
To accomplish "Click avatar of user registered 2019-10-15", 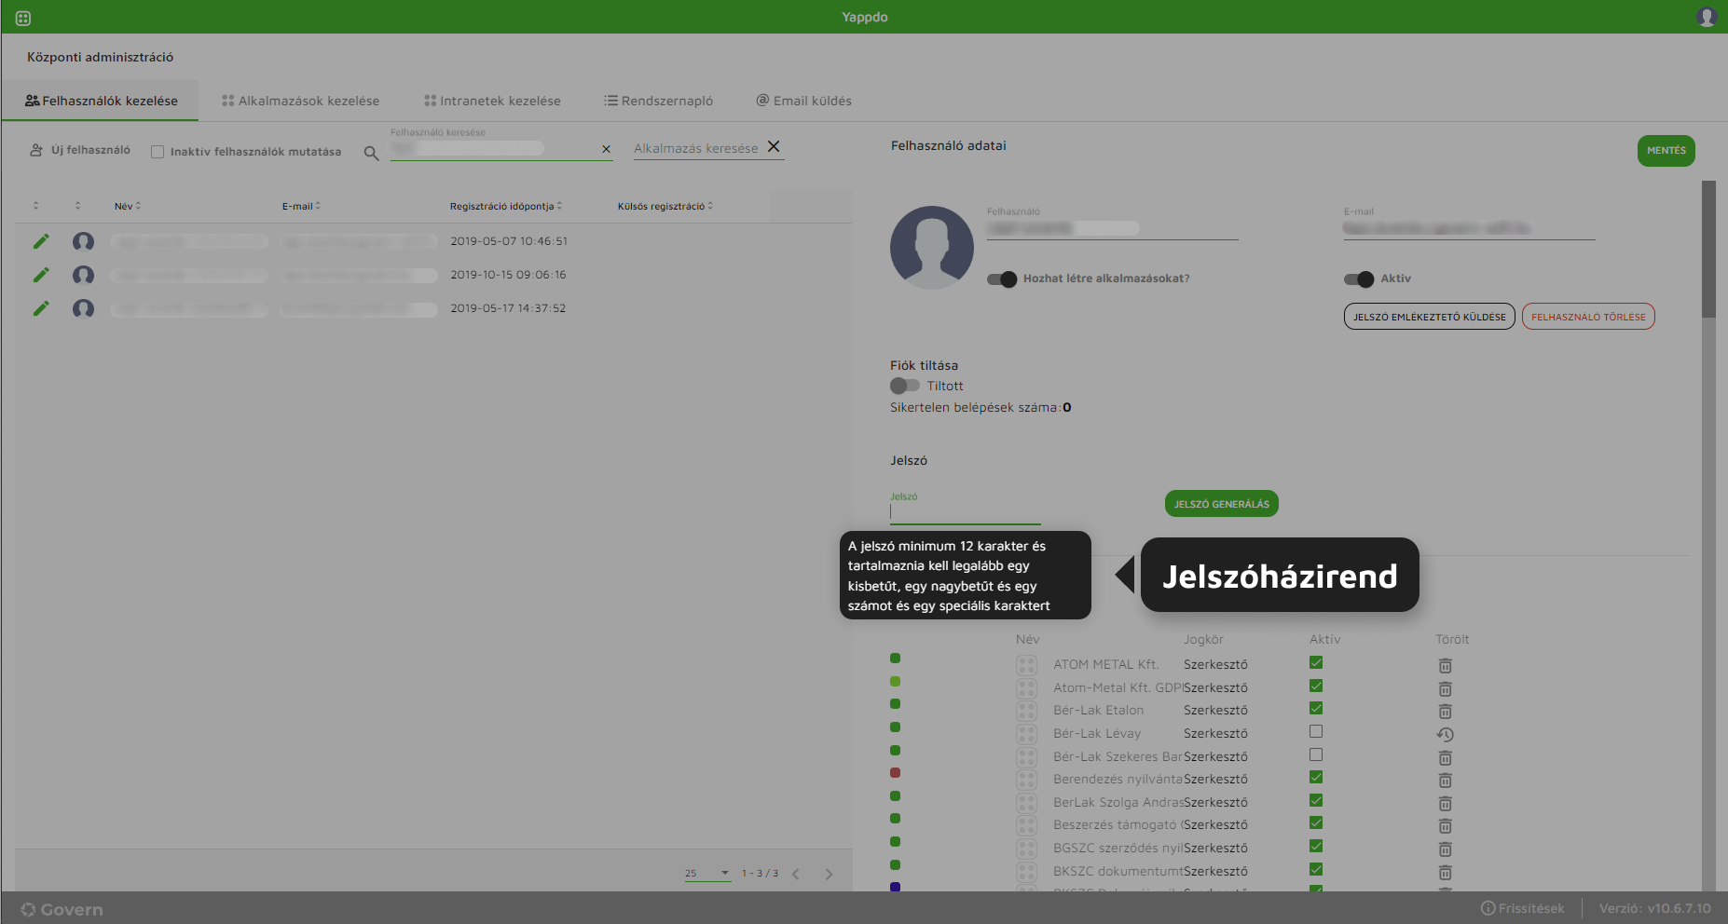I will click(83, 275).
